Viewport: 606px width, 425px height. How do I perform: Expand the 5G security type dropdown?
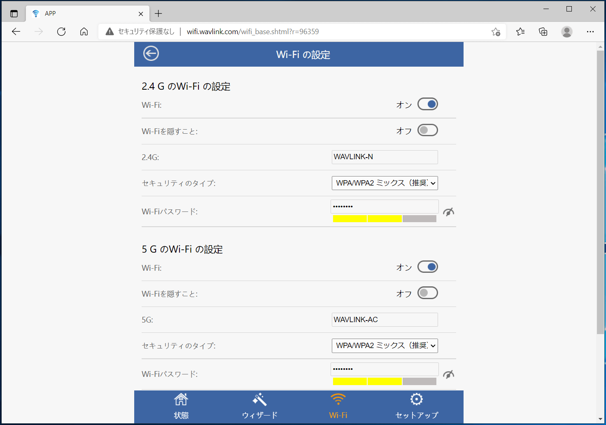(385, 346)
